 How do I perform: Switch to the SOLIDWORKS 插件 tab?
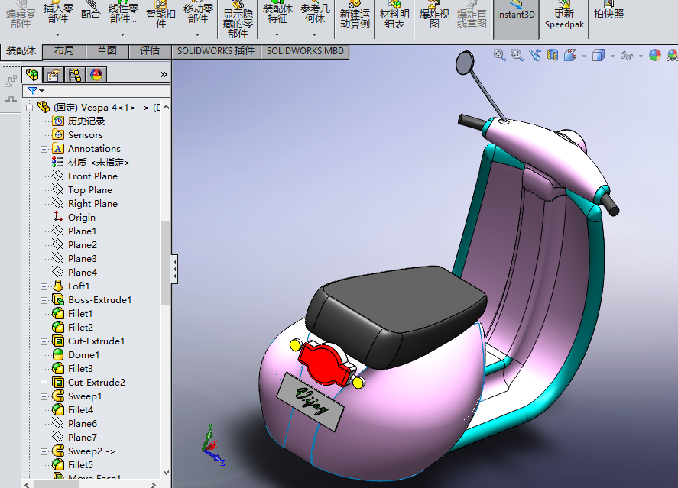coord(216,51)
